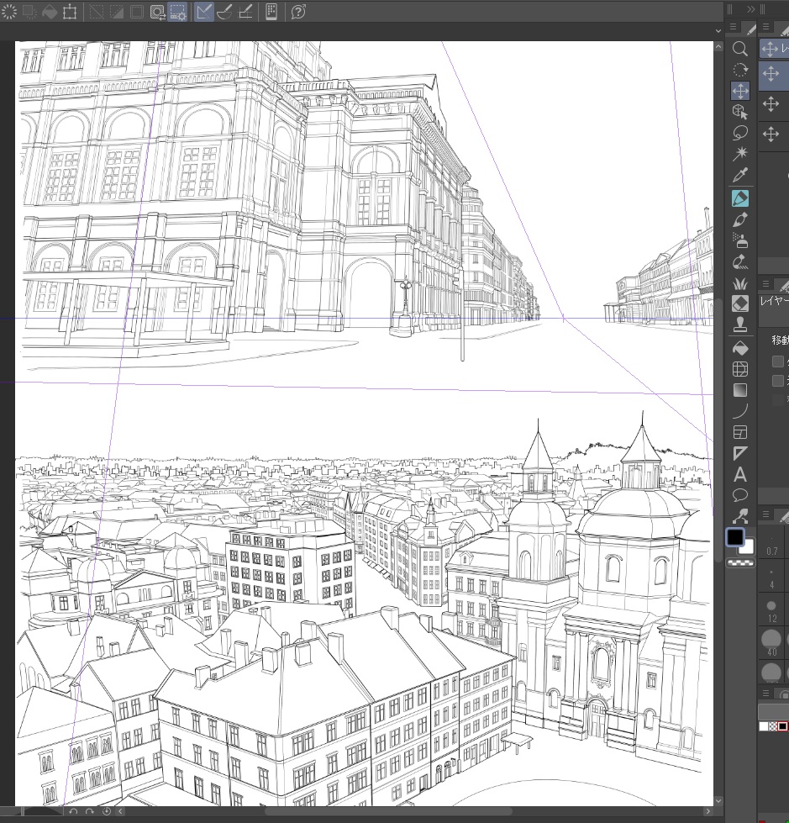Click the reset rotation button
Image resolution: width=789 pixels, height=823 pixels.
pos(107,811)
